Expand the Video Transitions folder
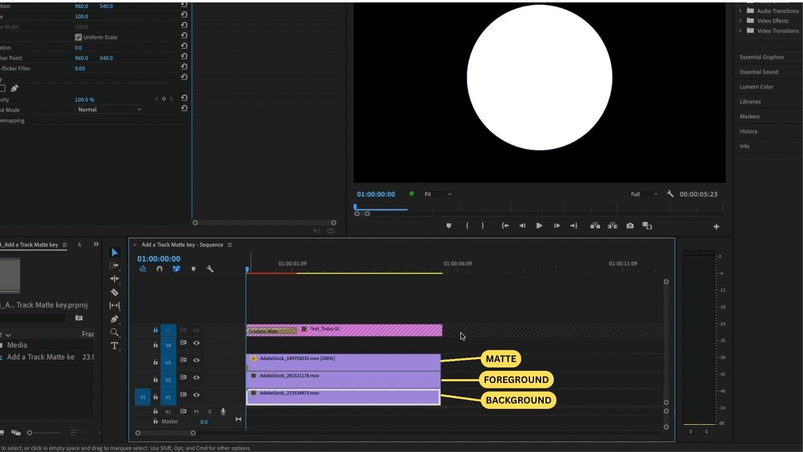The height and width of the screenshot is (452, 803). click(740, 31)
